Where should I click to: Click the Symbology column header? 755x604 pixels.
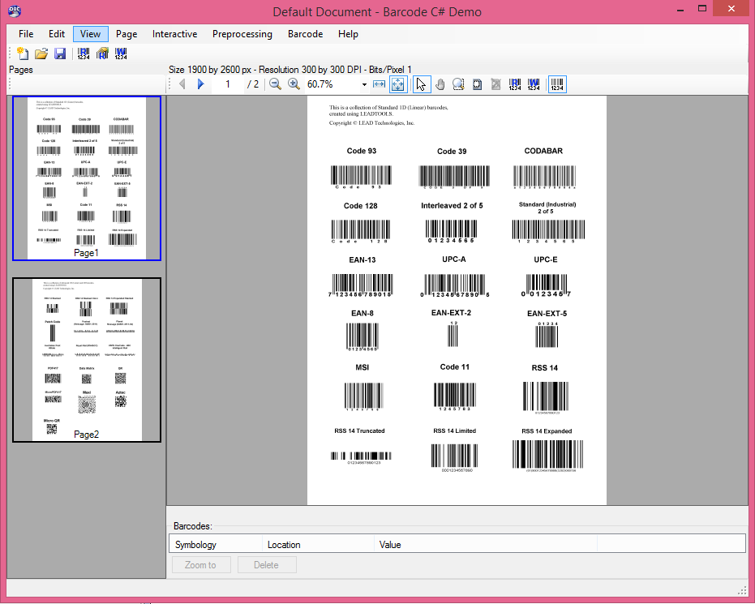pos(195,545)
